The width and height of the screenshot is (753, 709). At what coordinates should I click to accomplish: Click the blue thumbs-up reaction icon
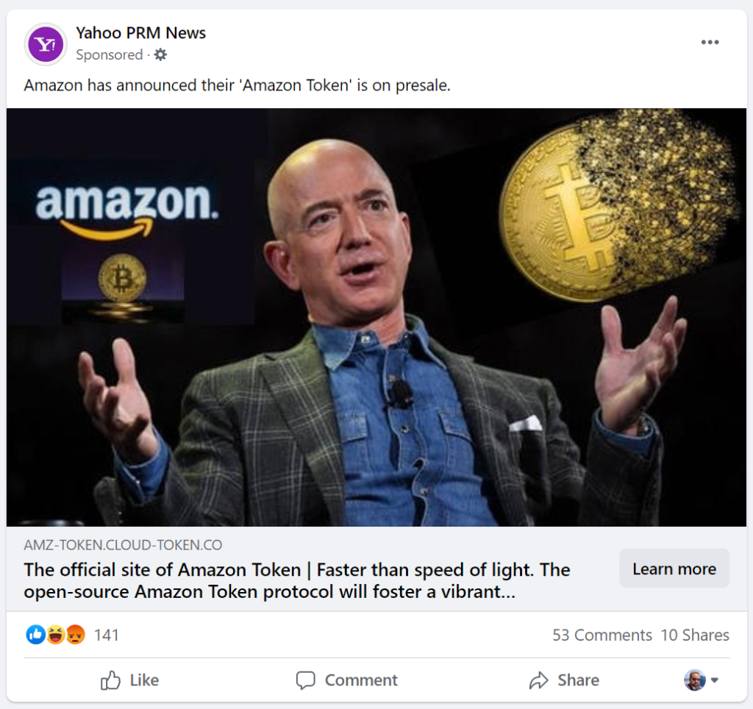[x=35, y=635]
